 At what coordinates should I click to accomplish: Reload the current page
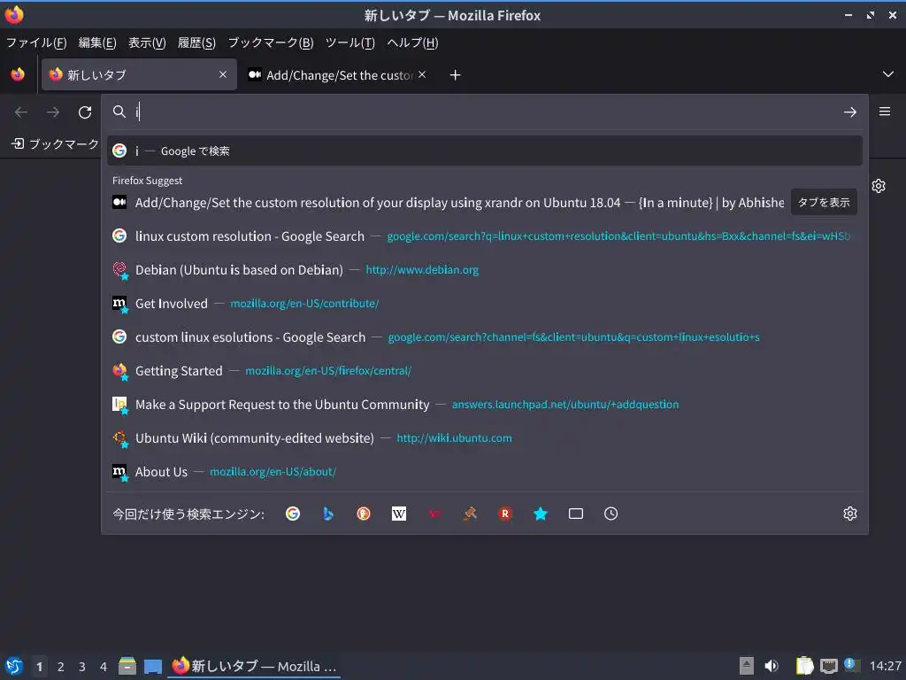[x=85, y=112]
